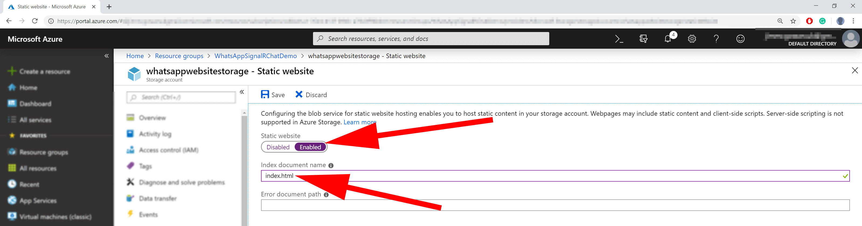Screen dimensions: 862x226
Task: Bookmark this page with star icon
Action: (x=793, y=21)
